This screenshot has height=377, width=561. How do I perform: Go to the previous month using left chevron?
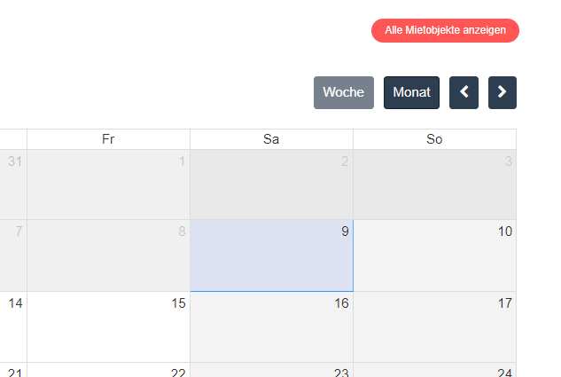pyautogui.click(x=464, y=92)
